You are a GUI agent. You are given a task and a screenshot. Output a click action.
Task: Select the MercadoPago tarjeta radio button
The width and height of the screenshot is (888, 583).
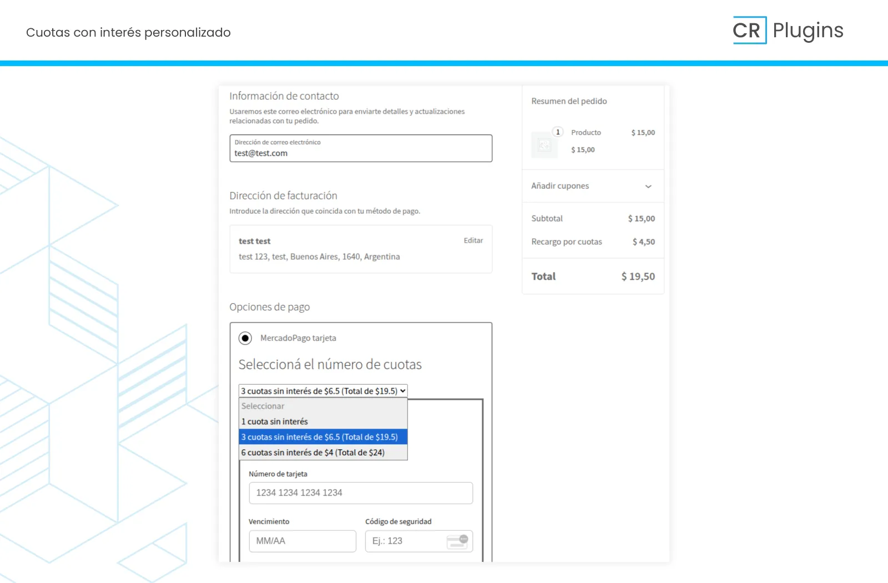(245, 338)
